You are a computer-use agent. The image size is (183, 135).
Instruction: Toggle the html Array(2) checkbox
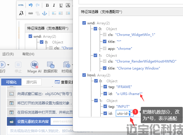click(x=84, y=75)
